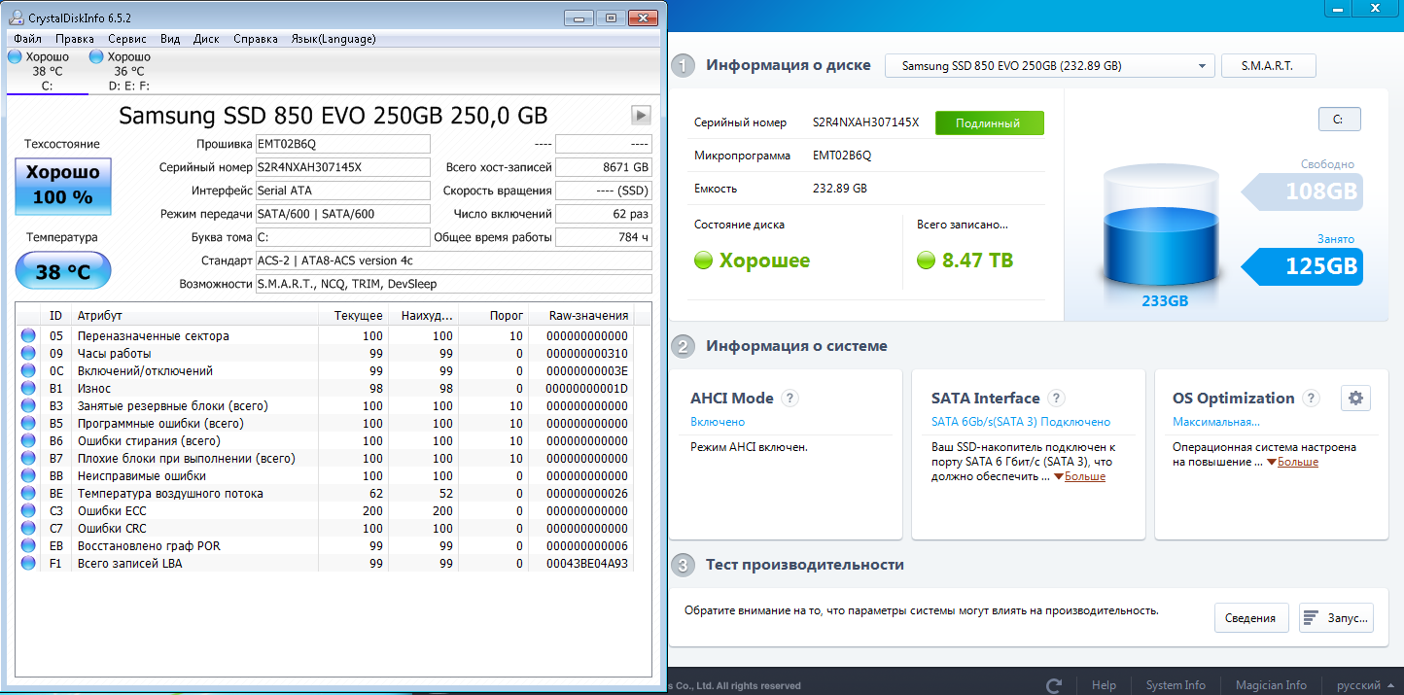The image size is (1404, 695).
Task: Click raw value 00043BE04A93
Action: pyautogui.click(x=587, y=564)
